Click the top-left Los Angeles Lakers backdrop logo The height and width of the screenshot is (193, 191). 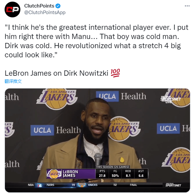57,99
